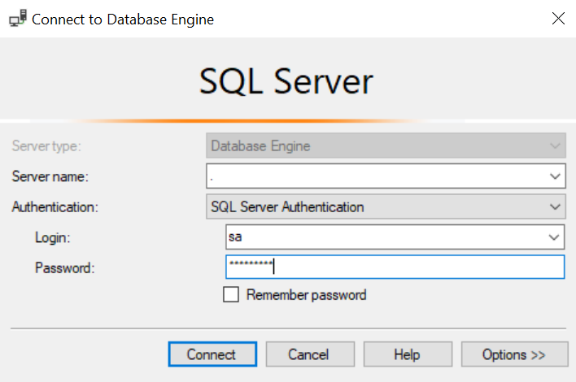Click the "Authentication:" label

[55, 207]
